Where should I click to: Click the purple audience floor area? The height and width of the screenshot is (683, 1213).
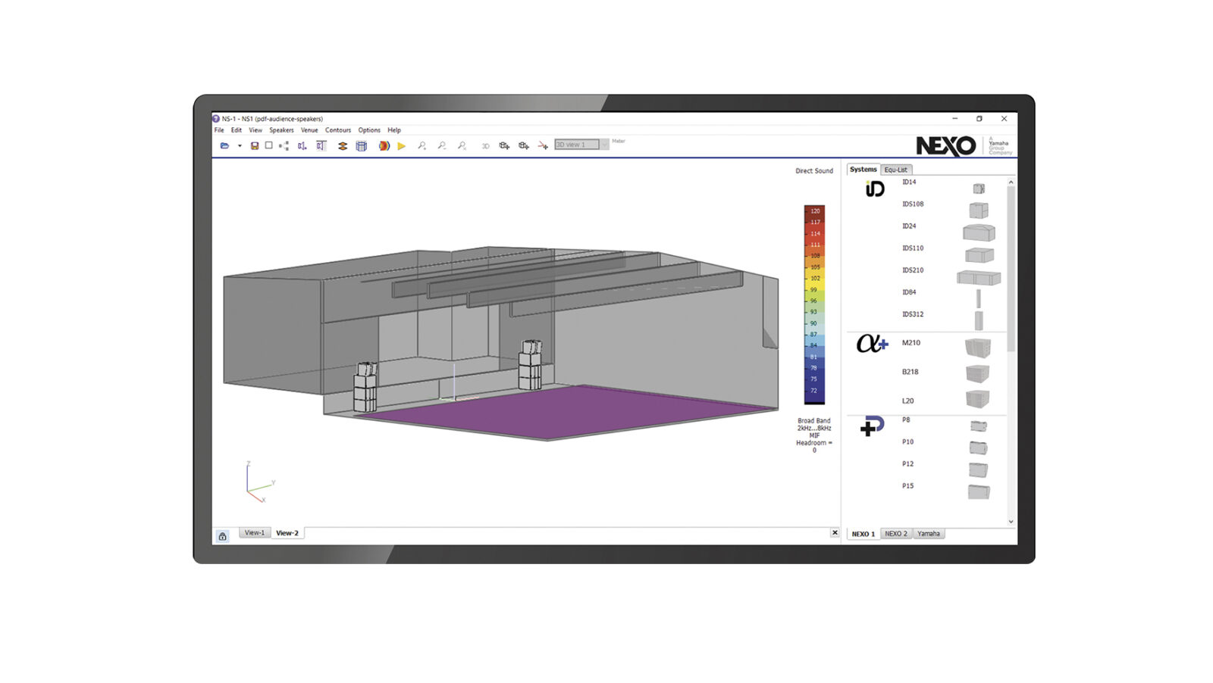click(x=565, y=411)
